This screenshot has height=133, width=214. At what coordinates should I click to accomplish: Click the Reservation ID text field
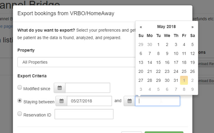(x=84, y=114)
